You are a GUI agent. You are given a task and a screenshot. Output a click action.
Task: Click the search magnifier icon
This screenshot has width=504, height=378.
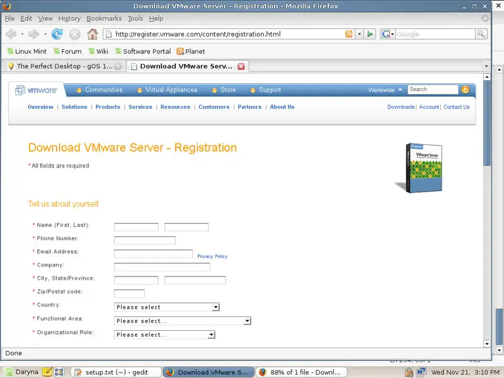coord(481,34)
